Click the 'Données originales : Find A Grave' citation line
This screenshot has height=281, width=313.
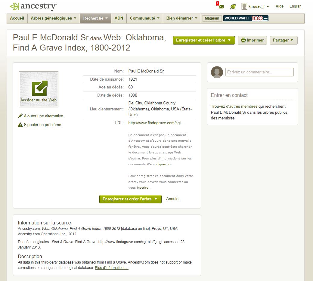(101, 245)
